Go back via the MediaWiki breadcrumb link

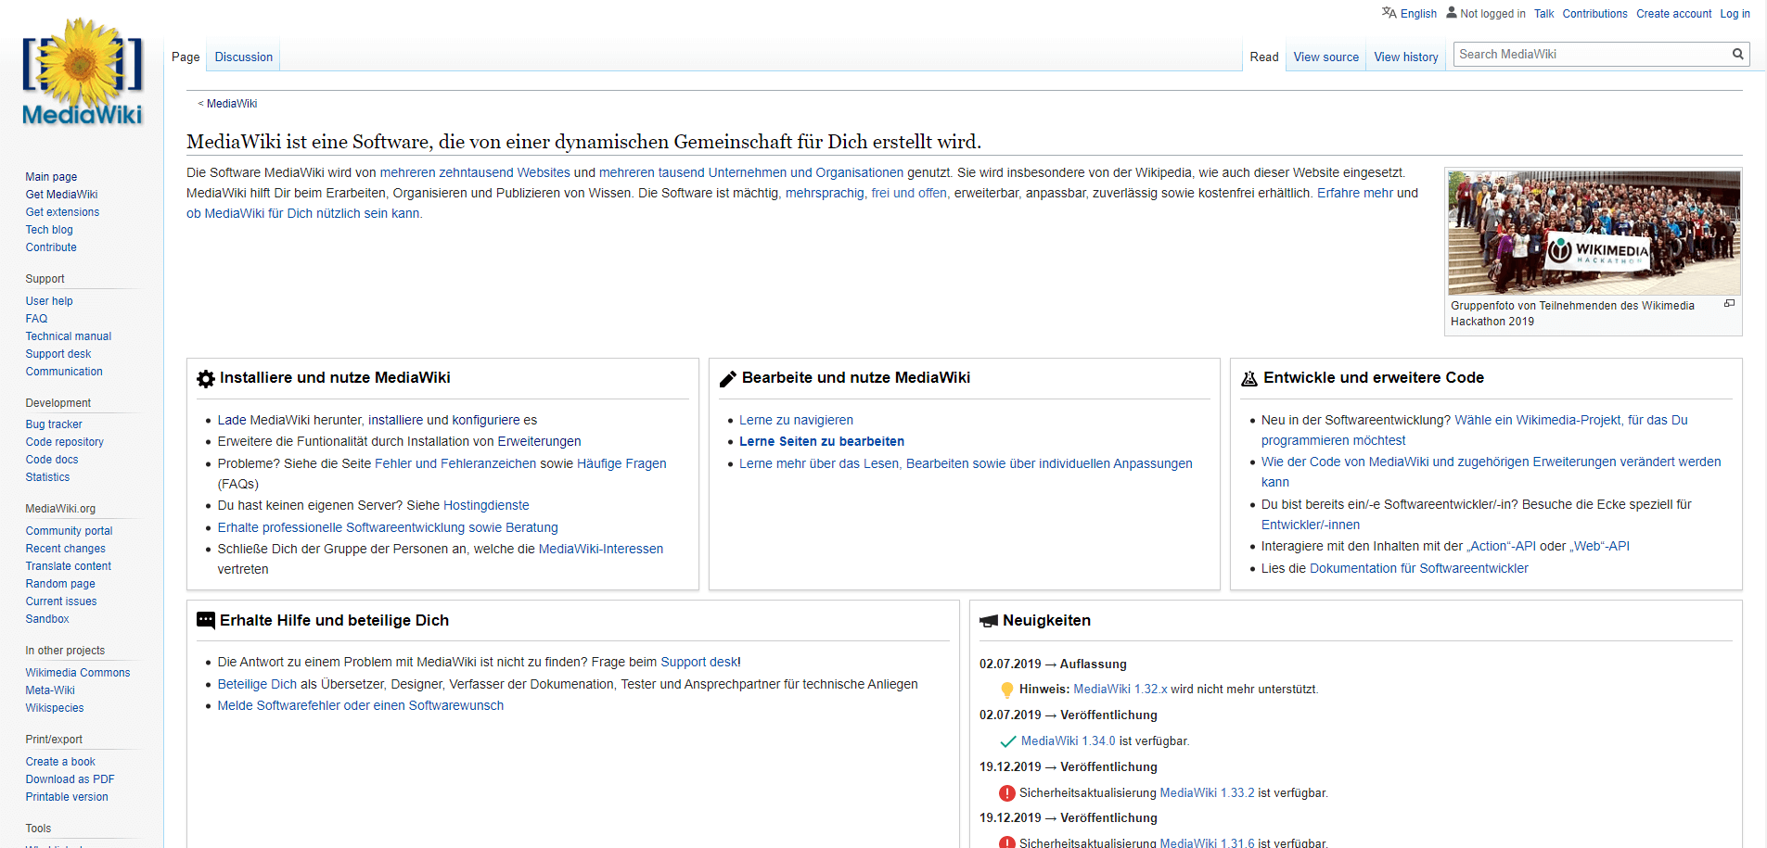pyautogui.click(x=232, y=104)
